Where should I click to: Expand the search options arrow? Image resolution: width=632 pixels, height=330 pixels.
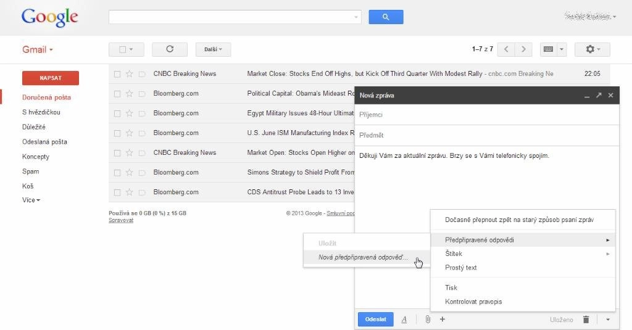tap(356, 17)
